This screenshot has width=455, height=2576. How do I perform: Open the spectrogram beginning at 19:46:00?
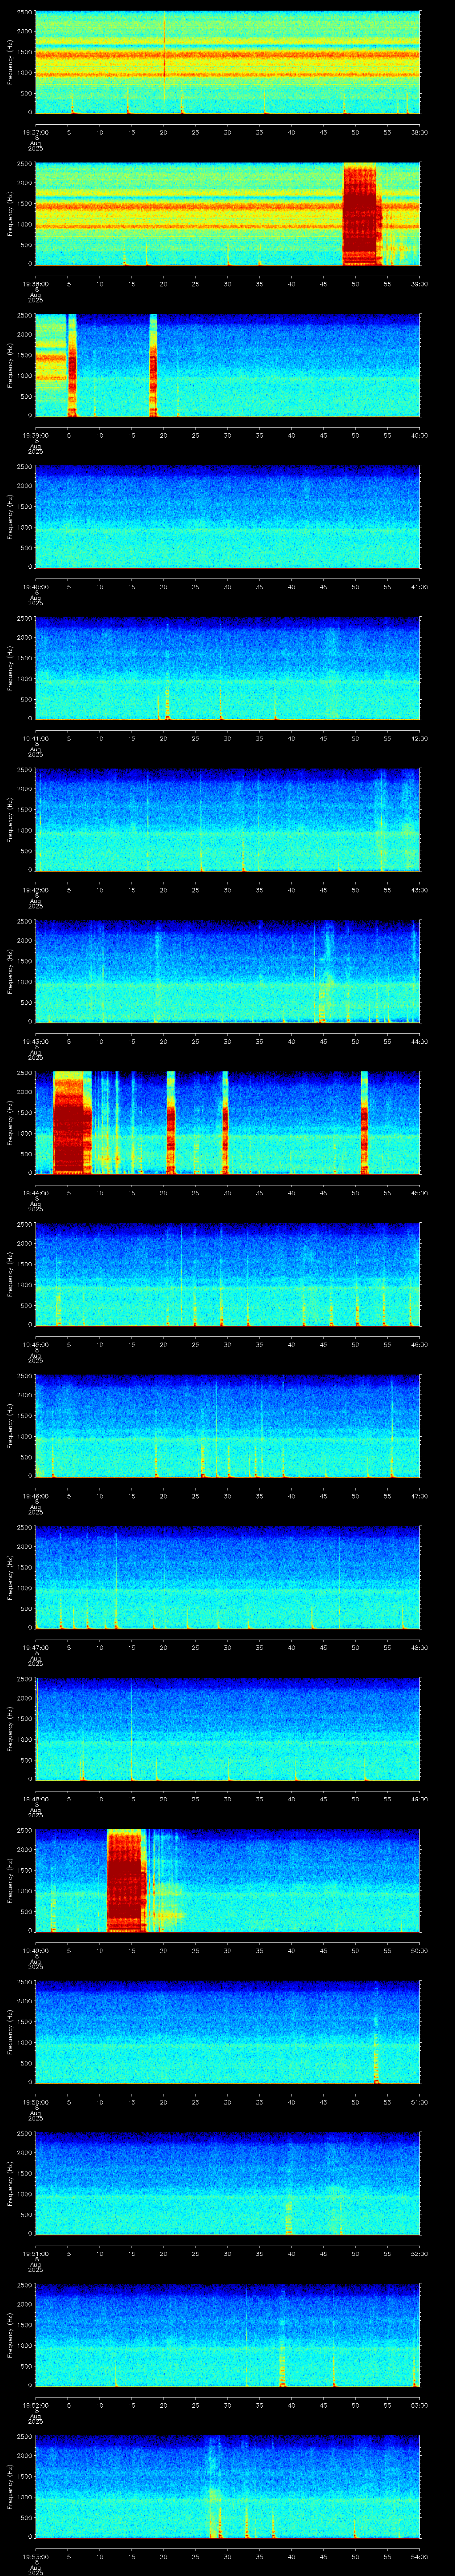coord(228,1425)
